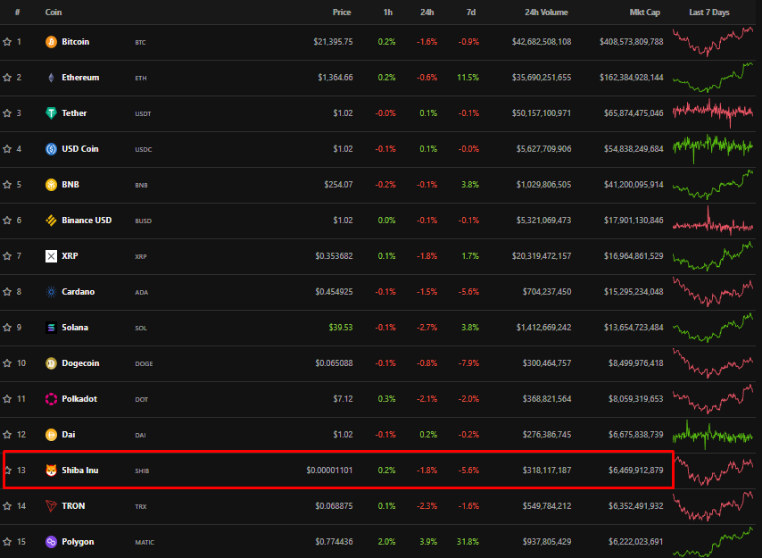Image resolution: width=762 pixels, height=558 pixels.
Task: Sort by 1h change header
Action: (x=388, y=12)
